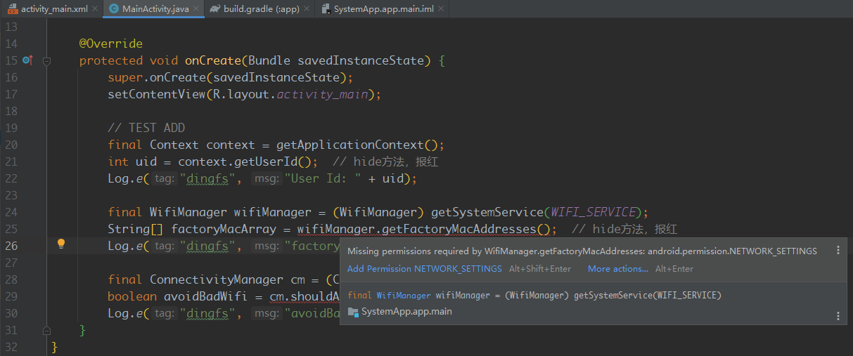Click the WifiManager type link in popup
This screenshot has height=356, width=853.
403,296
